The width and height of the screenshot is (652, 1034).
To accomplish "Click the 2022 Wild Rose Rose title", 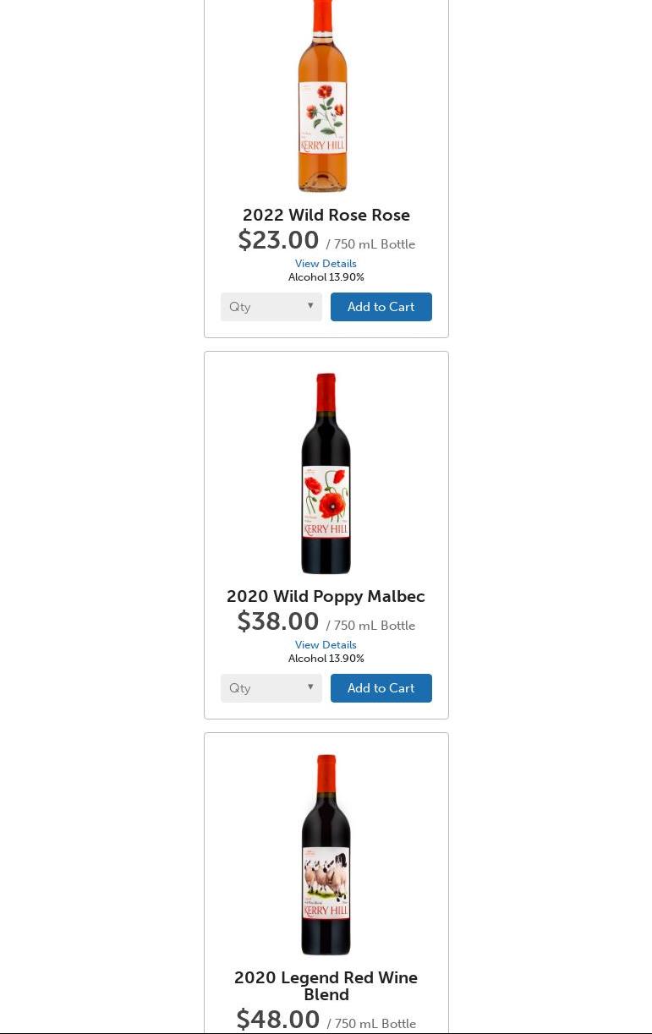I will click(x=326, y=215).
